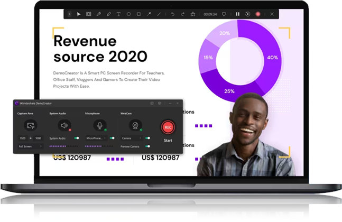Image resolution: width=342 pixels, height=222 pixels.
Task: Click the WebCam camera icon
Action: pos(136,125)
